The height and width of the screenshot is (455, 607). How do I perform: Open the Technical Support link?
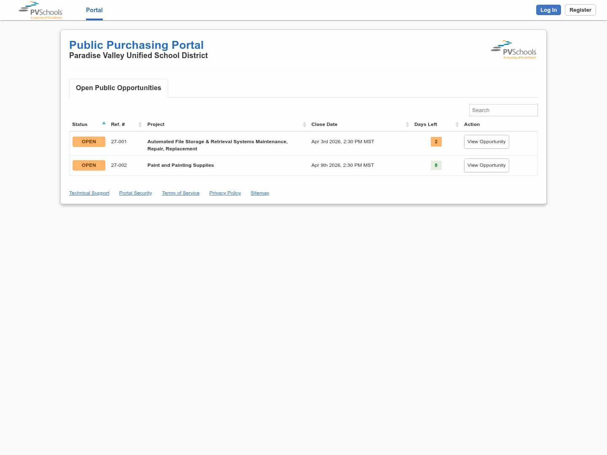coord(89,193)
